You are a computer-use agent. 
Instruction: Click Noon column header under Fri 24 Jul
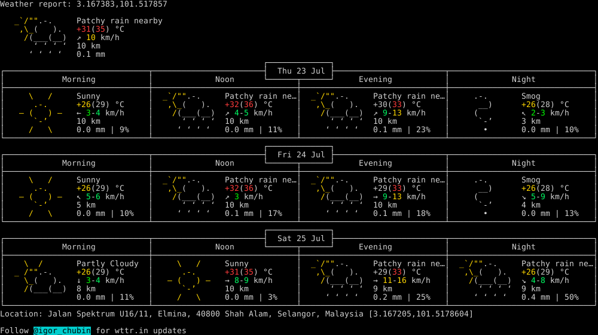[x=225, y=163]
